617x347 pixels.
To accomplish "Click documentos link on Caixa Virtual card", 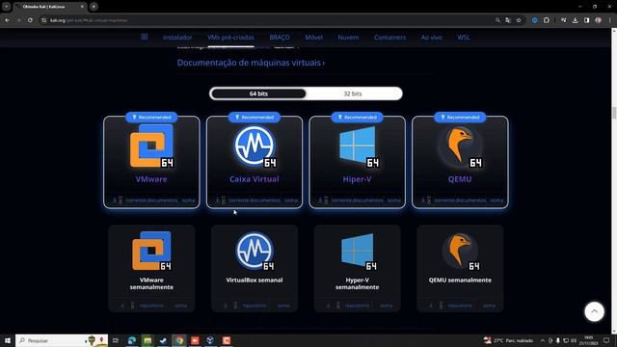I will coord(265,200).
